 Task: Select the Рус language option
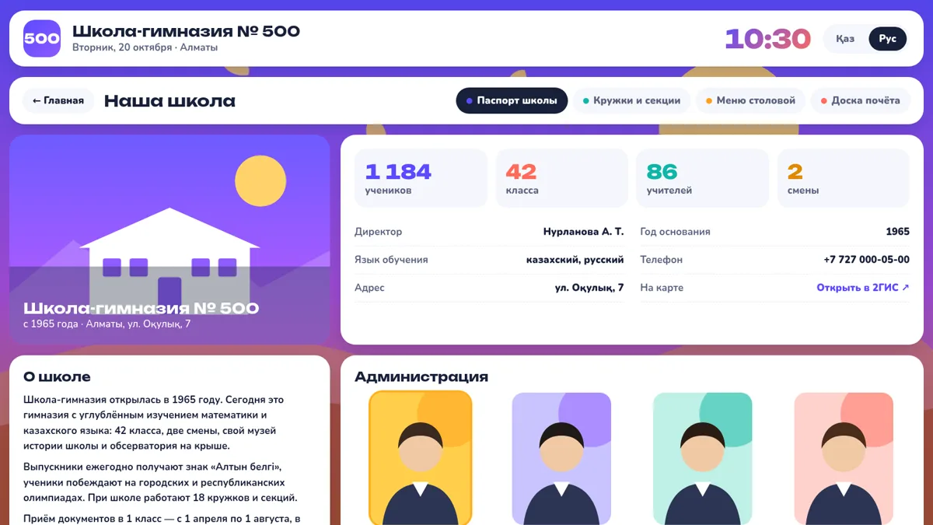(x=888, y=39)
